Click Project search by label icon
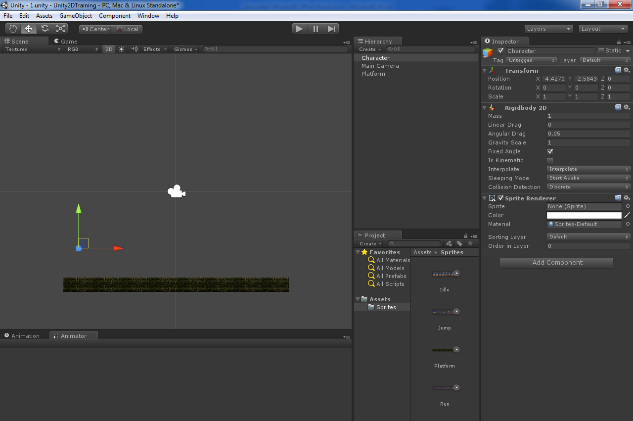 (x=459, y=243)
